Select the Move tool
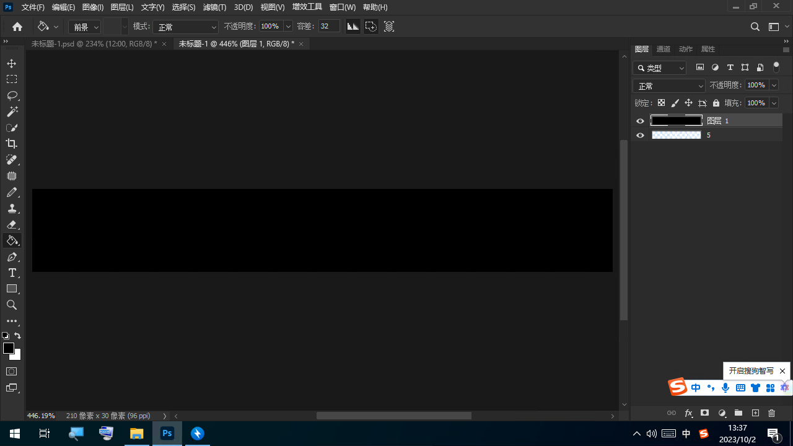The image size is (793, 446). click(12, 64)
